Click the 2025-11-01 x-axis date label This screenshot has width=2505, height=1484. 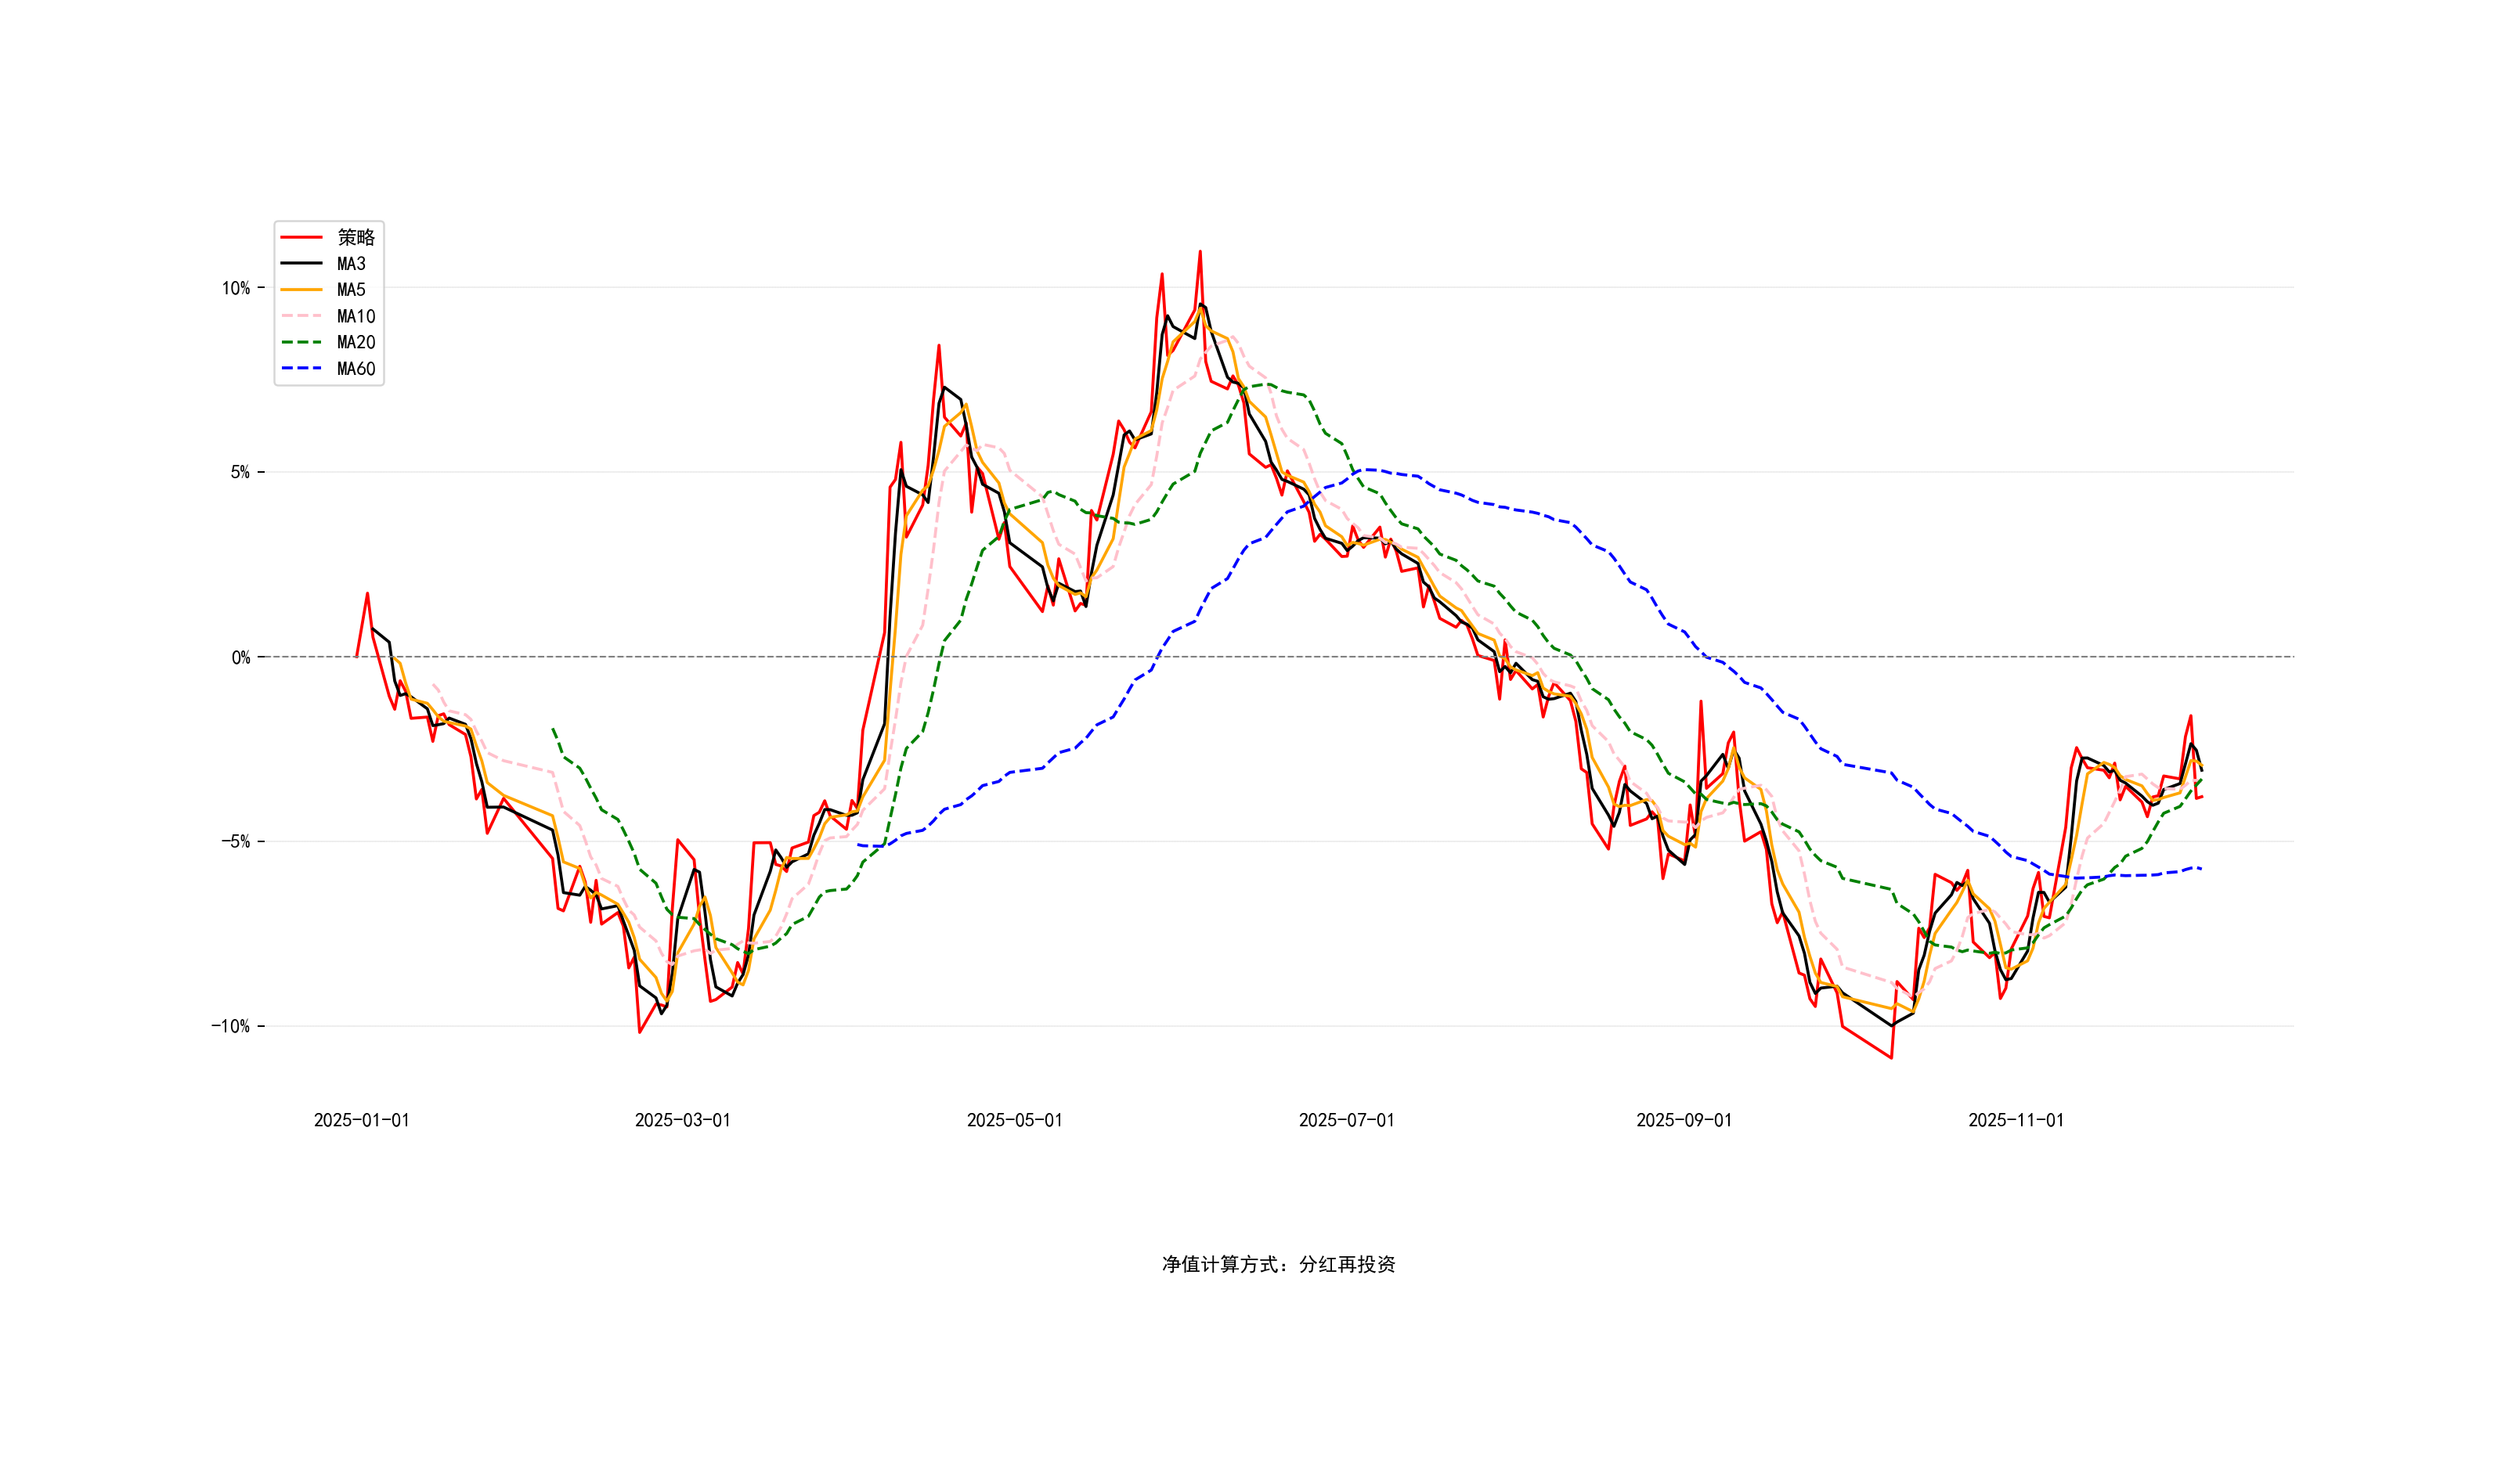coord(2016,1120)
